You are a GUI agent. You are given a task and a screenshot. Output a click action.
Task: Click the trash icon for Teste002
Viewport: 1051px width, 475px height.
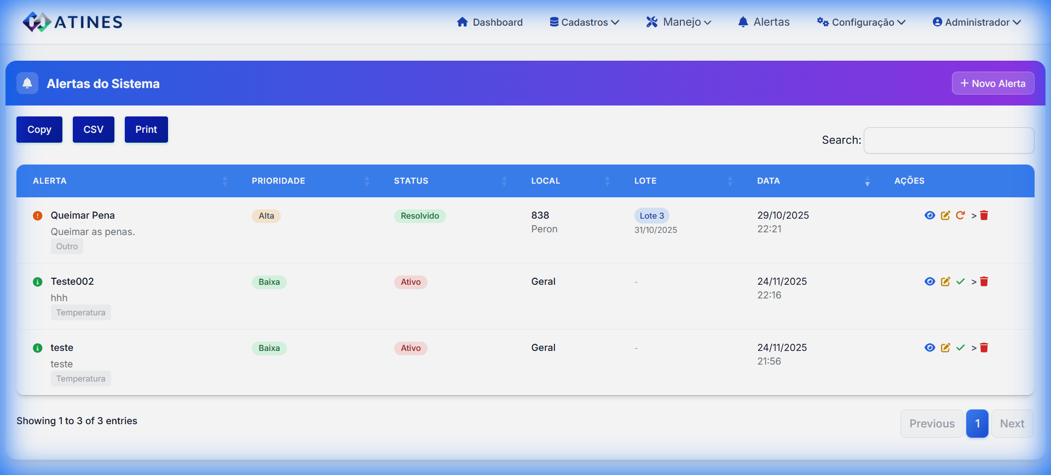click(984, 282)
